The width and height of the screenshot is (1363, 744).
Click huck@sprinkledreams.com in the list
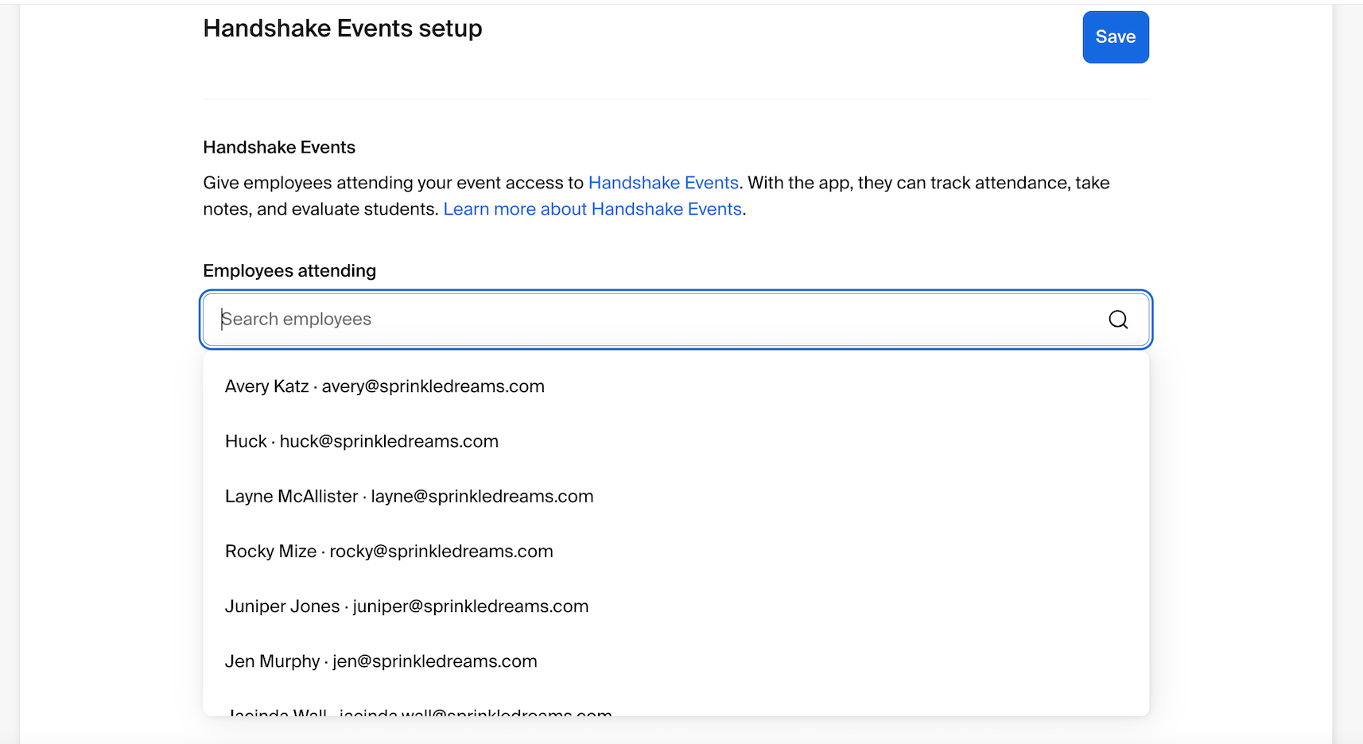coord(388,442)
